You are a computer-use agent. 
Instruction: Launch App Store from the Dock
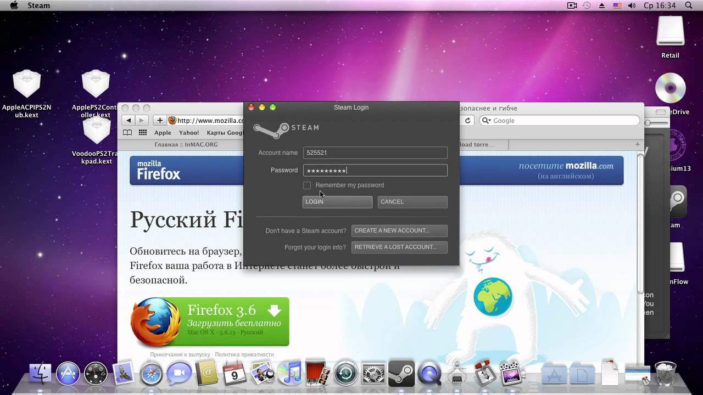(x=69, y=374)
